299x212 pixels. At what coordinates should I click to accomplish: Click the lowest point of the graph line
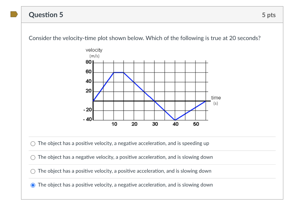click(175, 119)
